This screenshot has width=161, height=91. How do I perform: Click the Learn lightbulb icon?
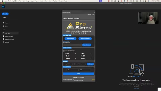point(4,26)
